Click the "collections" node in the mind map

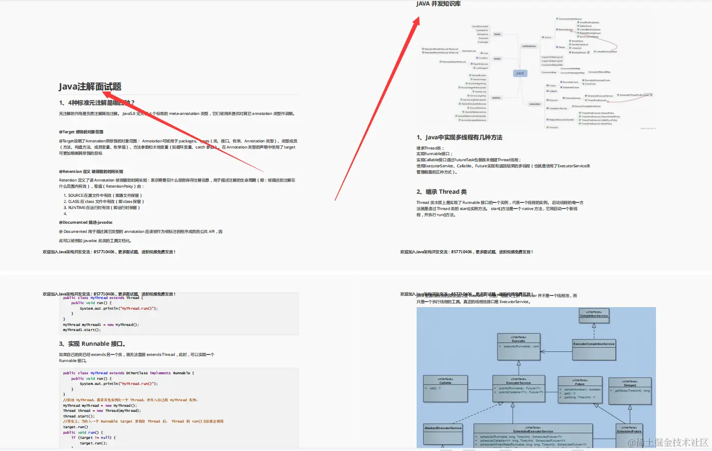pyautogui.click(x=529, y=46)
